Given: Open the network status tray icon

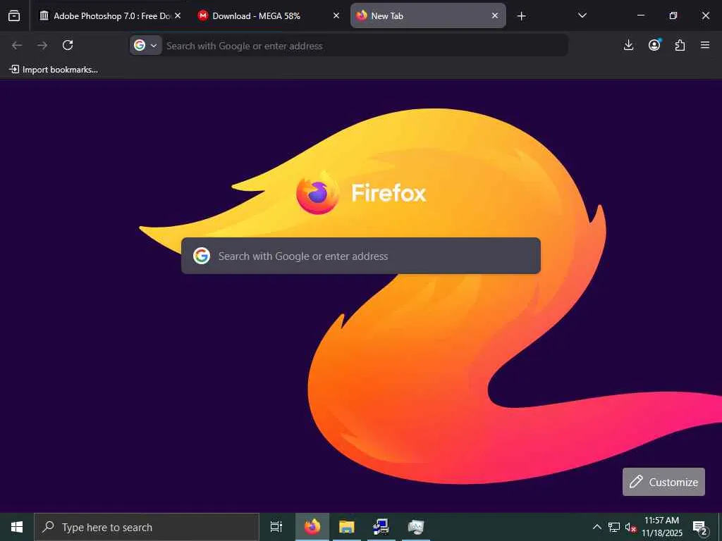Looking at the screenshot, I should (614, 527).
